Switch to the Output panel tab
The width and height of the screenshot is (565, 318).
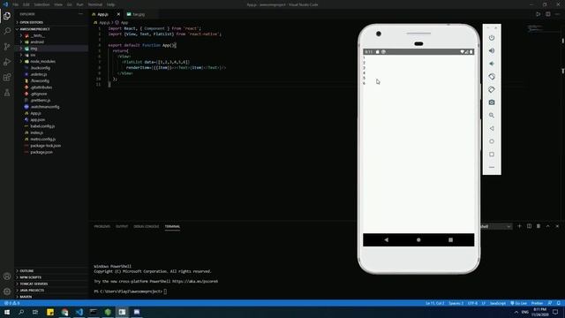(x=122, y=226)
